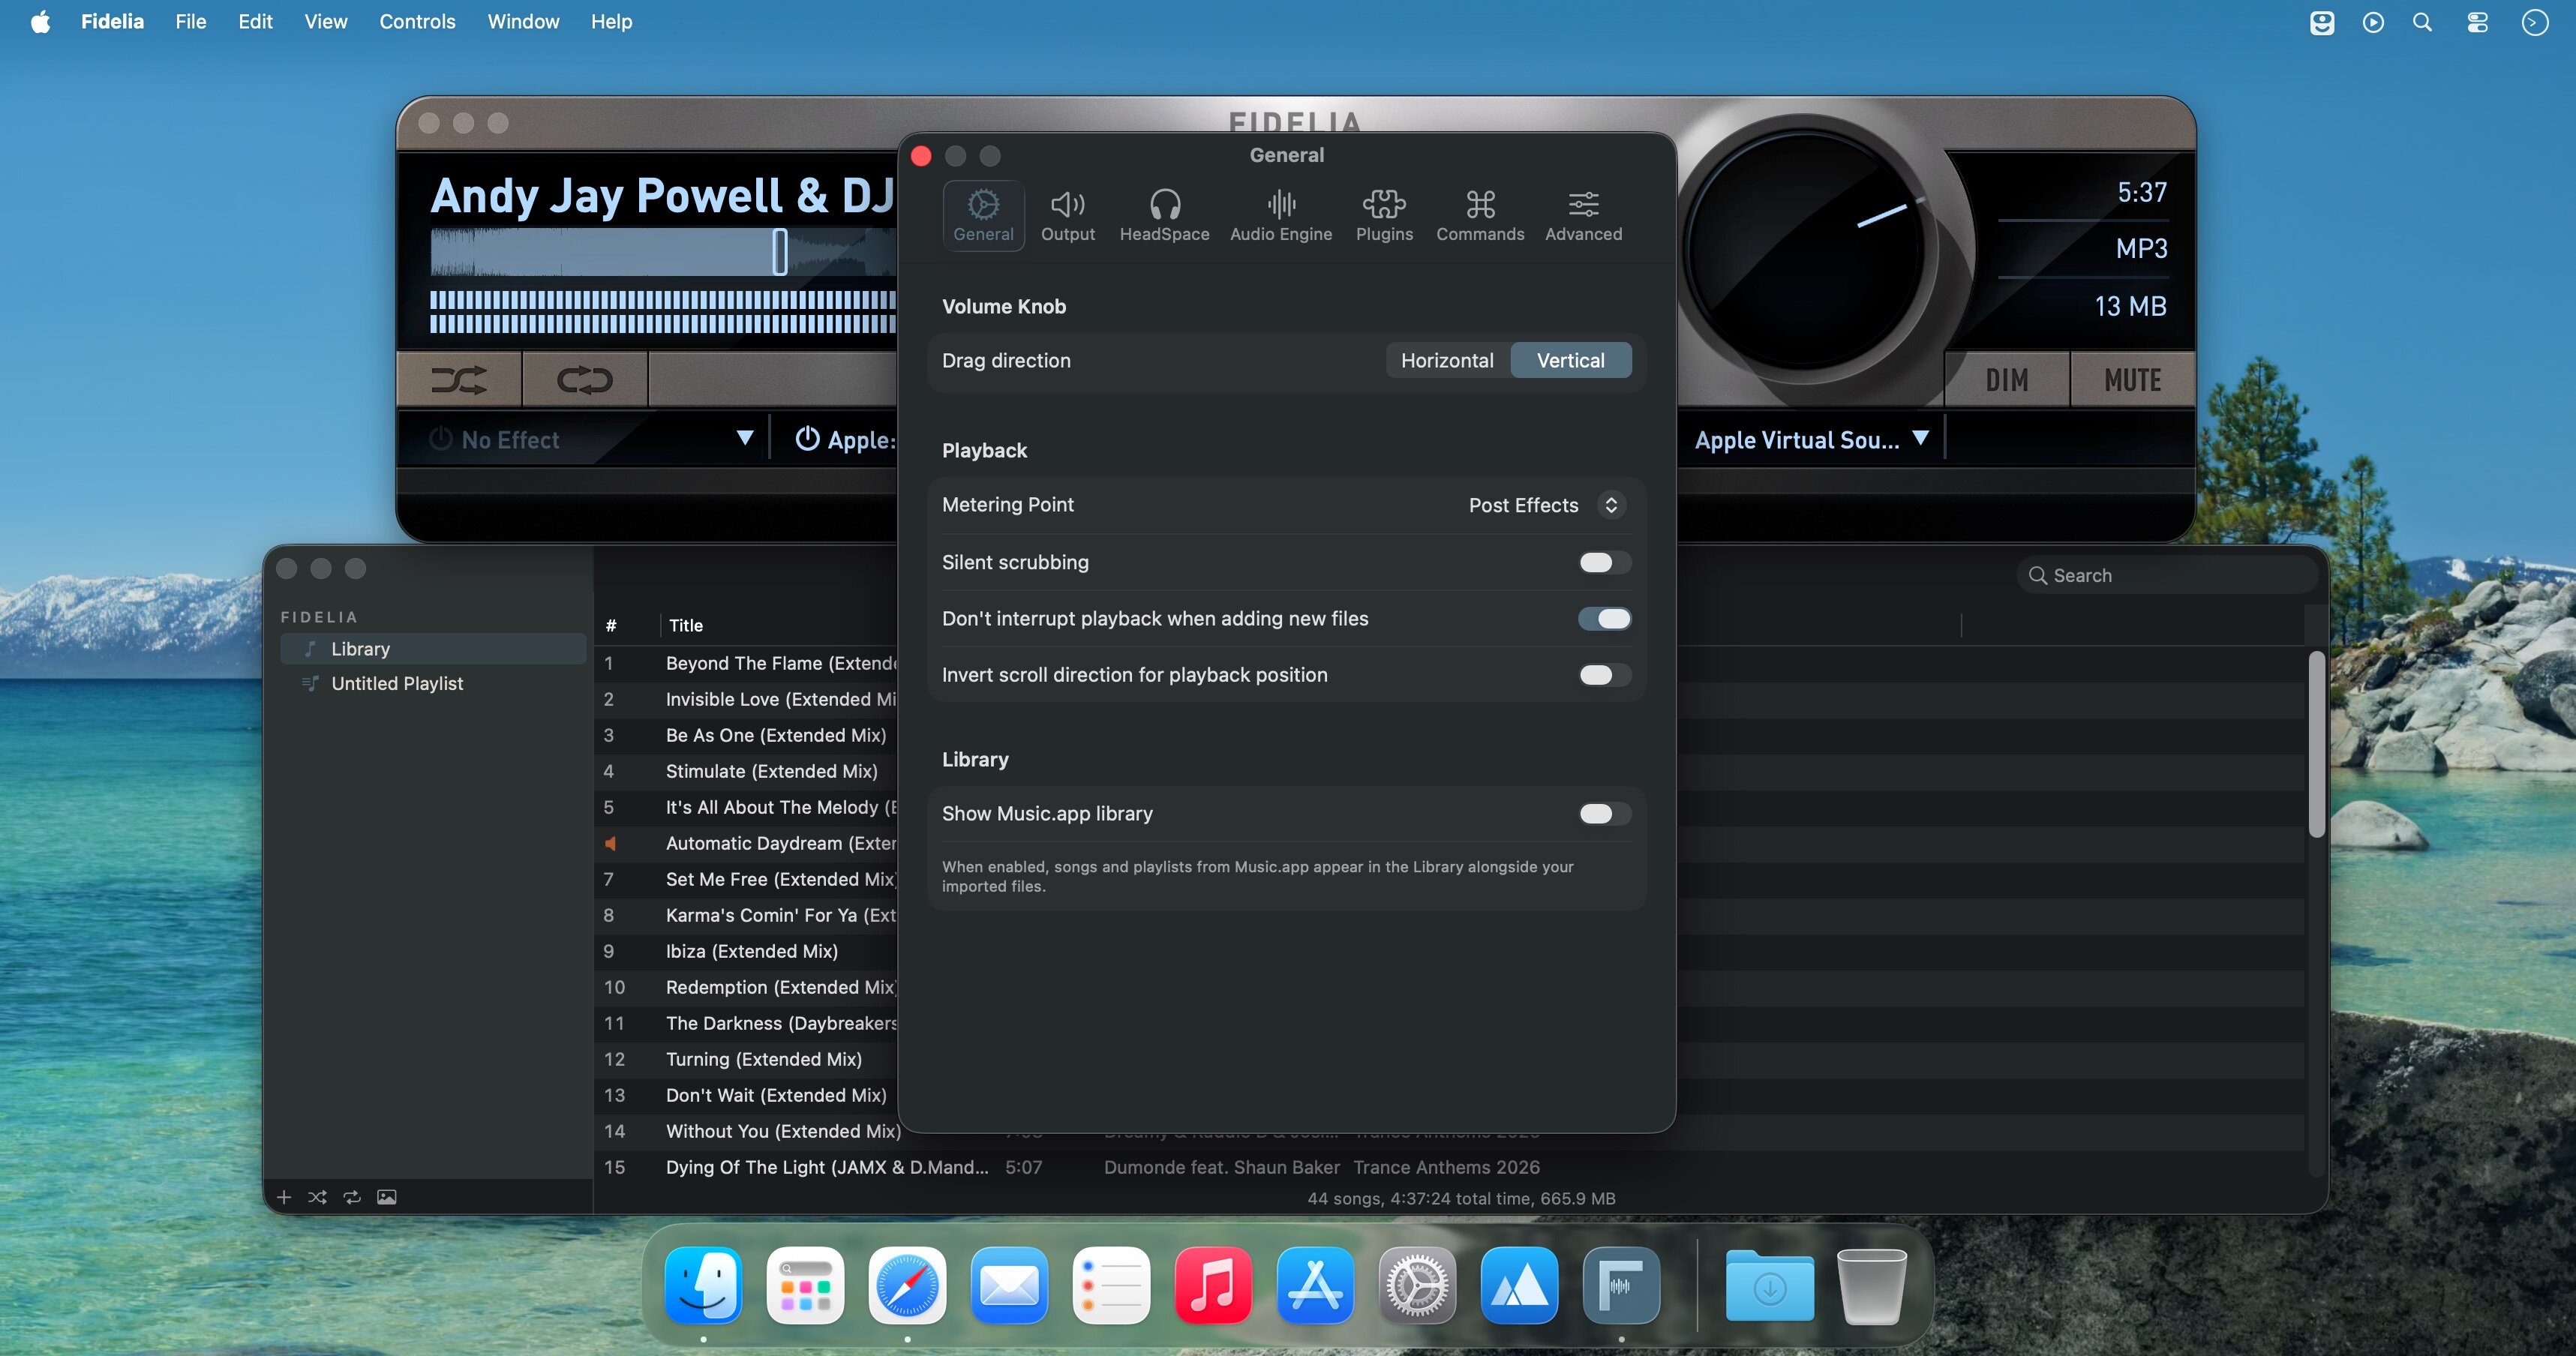This screenshot has width=2576, height=1356.
Task: Open Reminders from the Dock
Action: click(1111, 1285)
